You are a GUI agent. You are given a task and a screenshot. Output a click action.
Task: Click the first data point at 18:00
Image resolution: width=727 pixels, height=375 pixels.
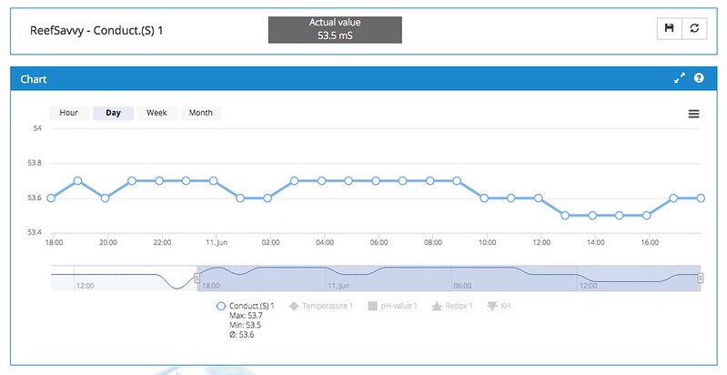pyautogui.click(x=51, y=198)
